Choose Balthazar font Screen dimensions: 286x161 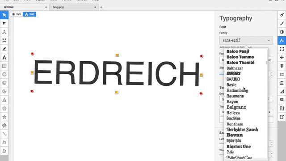[x=235, y=68]
